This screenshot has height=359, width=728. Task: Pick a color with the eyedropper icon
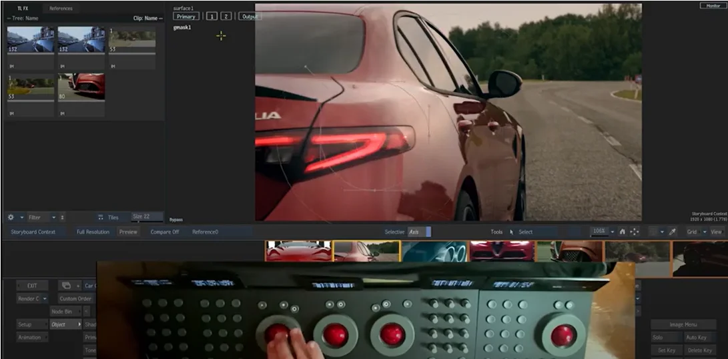point(672,232)
